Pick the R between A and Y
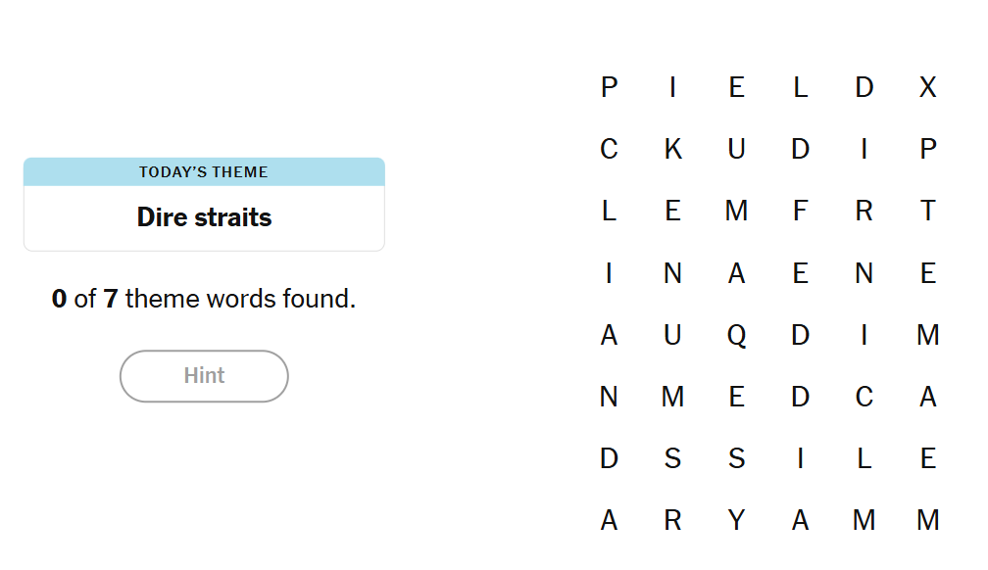This screenshot has height=570, width=988. click(x=672, y=520)
